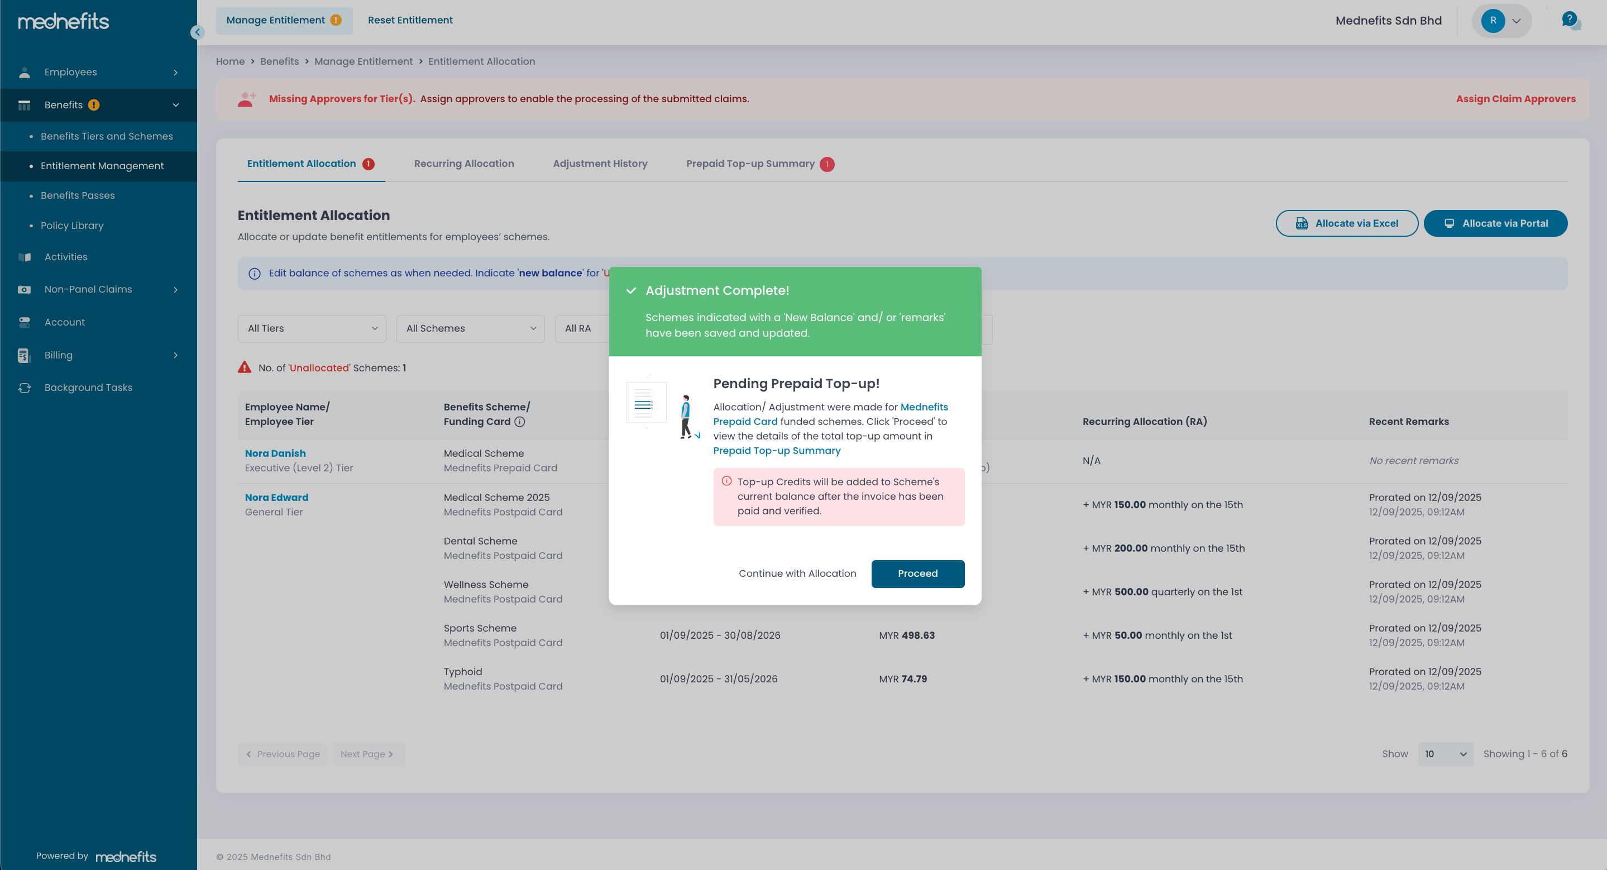Switch to Recurring Allocation tab
Viewport: 1607px width, 870px height.
(x=463, y=164)
